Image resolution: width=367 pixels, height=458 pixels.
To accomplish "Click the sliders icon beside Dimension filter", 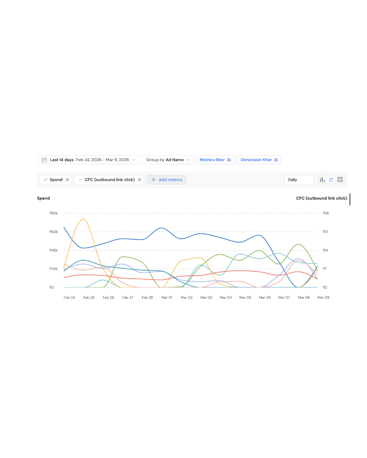I will [x=276, y=159].
